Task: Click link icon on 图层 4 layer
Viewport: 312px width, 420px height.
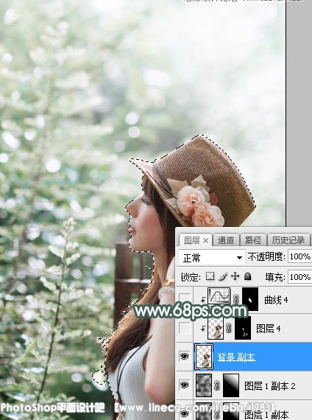Action: point(229,328)
